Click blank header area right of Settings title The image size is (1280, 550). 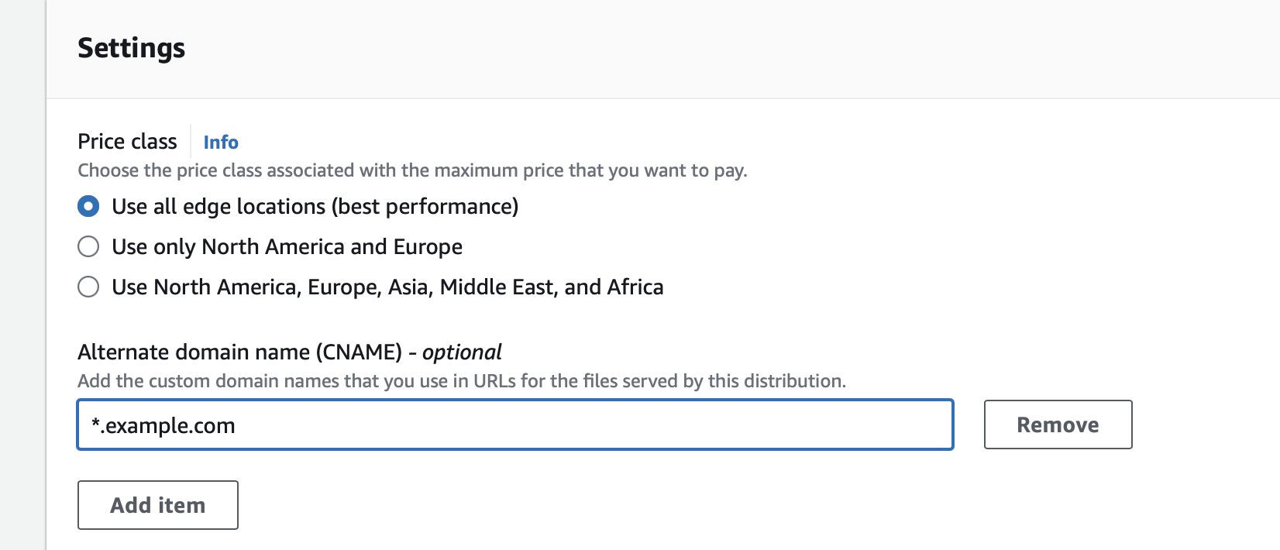click(697, 48)
